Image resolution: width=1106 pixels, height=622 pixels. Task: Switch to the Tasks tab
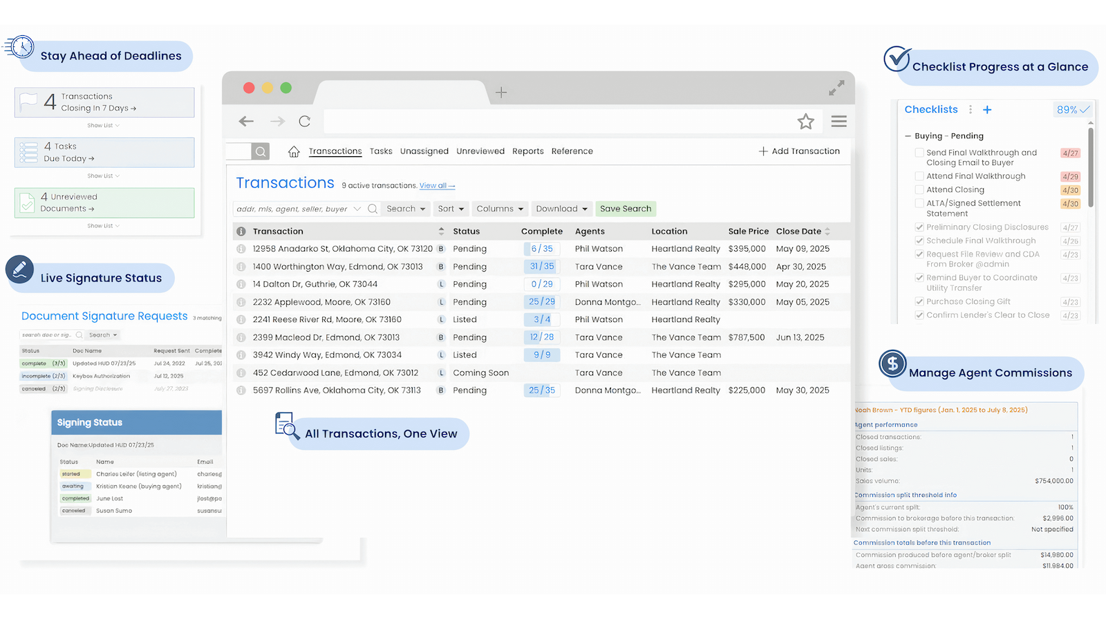coord(380,151)
